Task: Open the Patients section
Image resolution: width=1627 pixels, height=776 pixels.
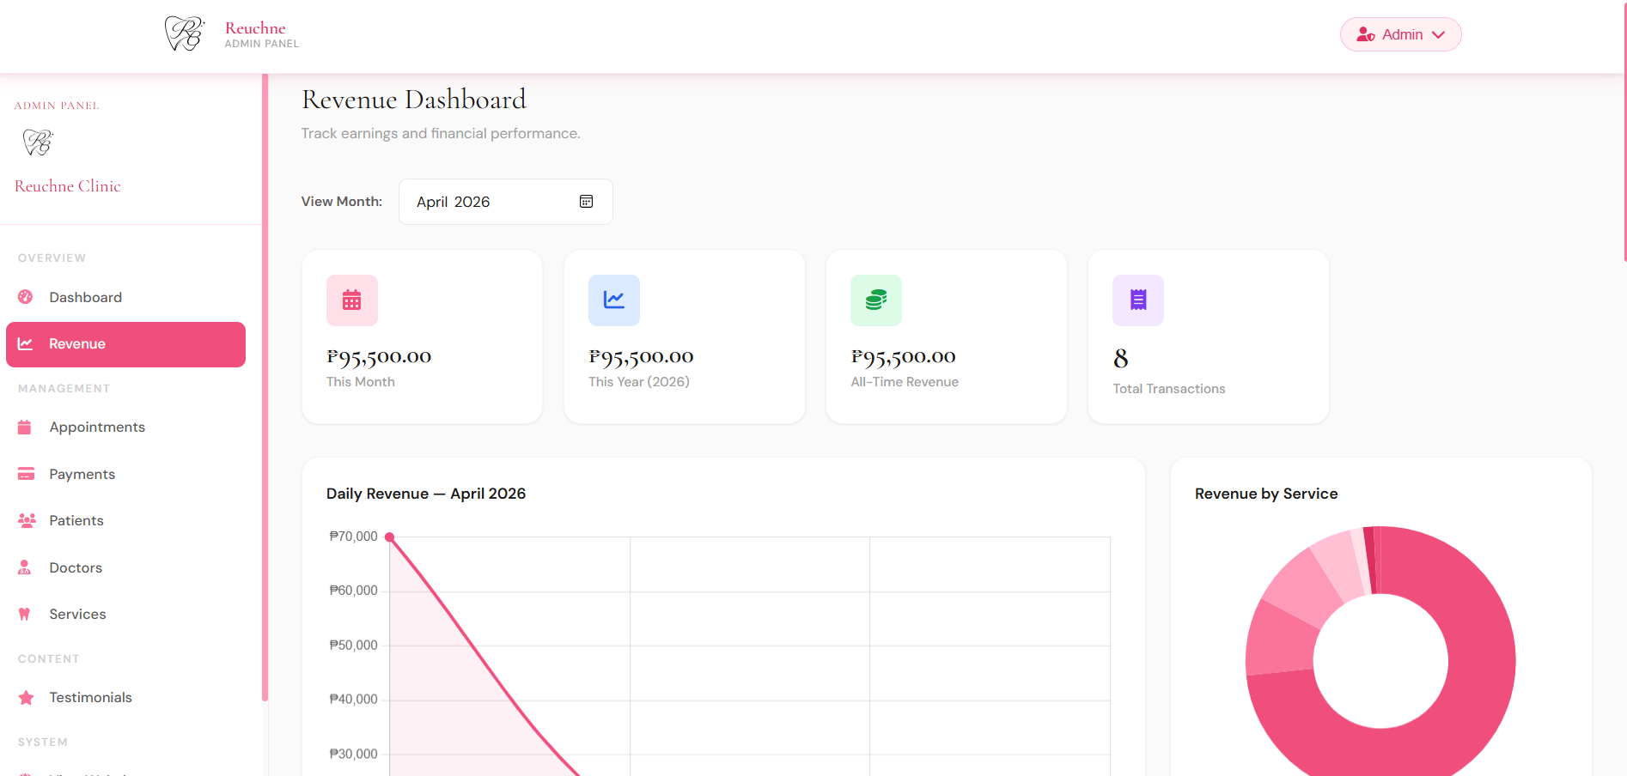Action: (x=126, y=521)
